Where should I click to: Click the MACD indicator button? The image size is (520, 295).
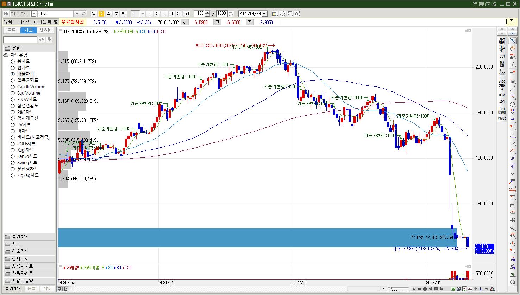502,64
